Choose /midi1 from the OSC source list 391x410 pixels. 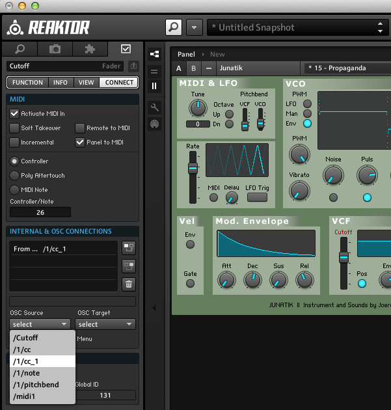pyautogui.click(x=42, y=396)
